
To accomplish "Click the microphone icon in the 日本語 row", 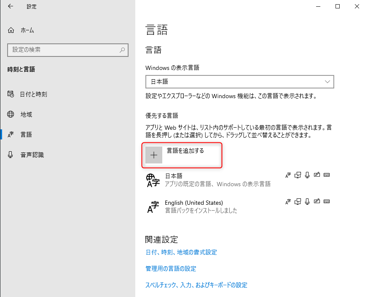I will (x=308, y=175).
